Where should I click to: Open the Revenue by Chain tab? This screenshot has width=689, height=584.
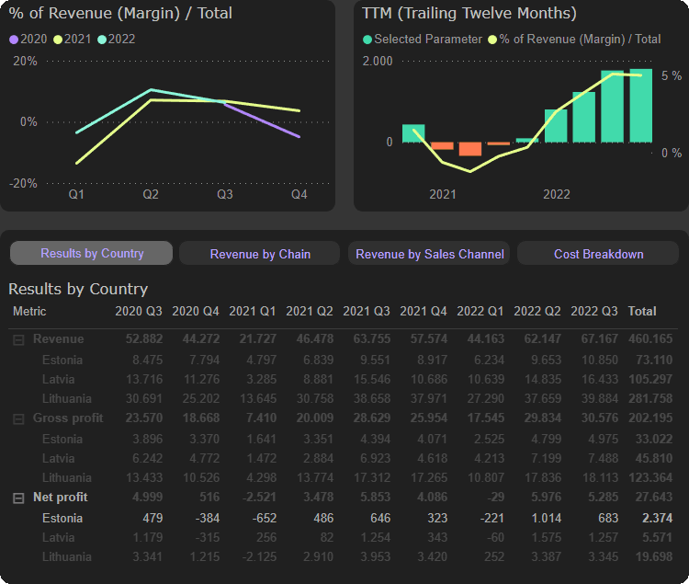coord(260,254)
